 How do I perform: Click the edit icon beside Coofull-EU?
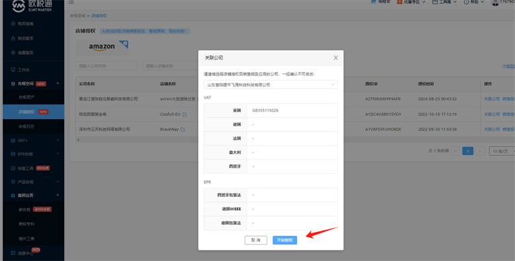click(x=185, y=114)
